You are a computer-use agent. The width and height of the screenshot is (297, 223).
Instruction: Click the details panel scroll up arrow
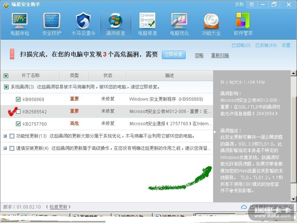click(293, 73)
